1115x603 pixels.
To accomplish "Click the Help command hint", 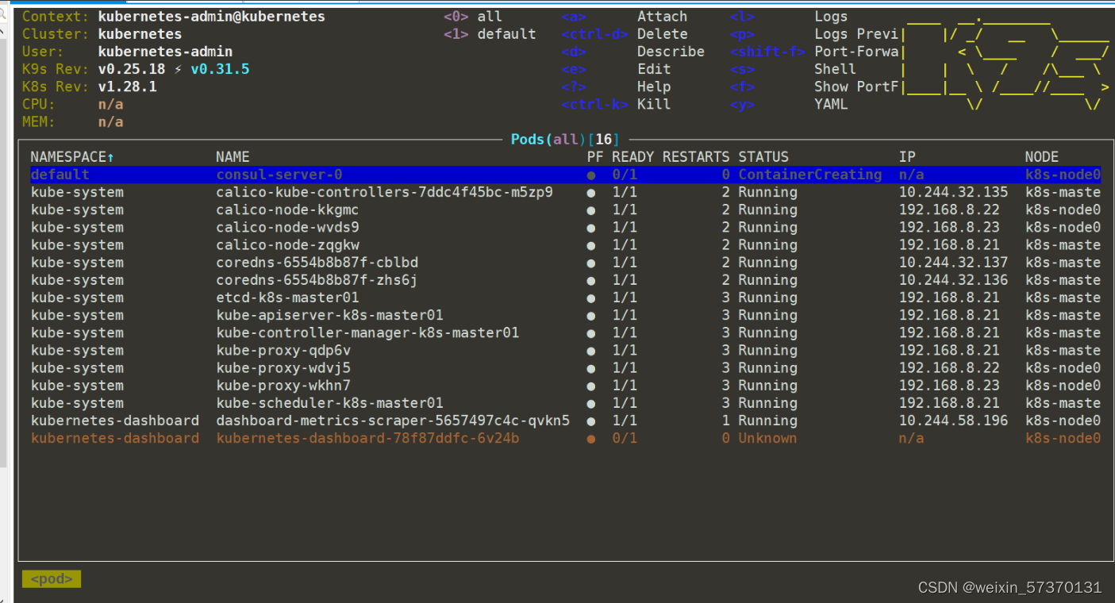I will click(654, 86).
